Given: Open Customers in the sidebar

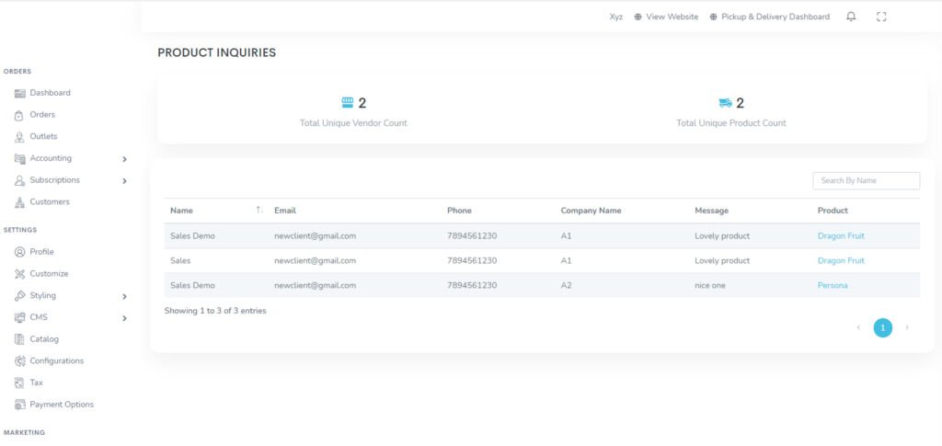Looking at the screenshot, I should [49, 202].
